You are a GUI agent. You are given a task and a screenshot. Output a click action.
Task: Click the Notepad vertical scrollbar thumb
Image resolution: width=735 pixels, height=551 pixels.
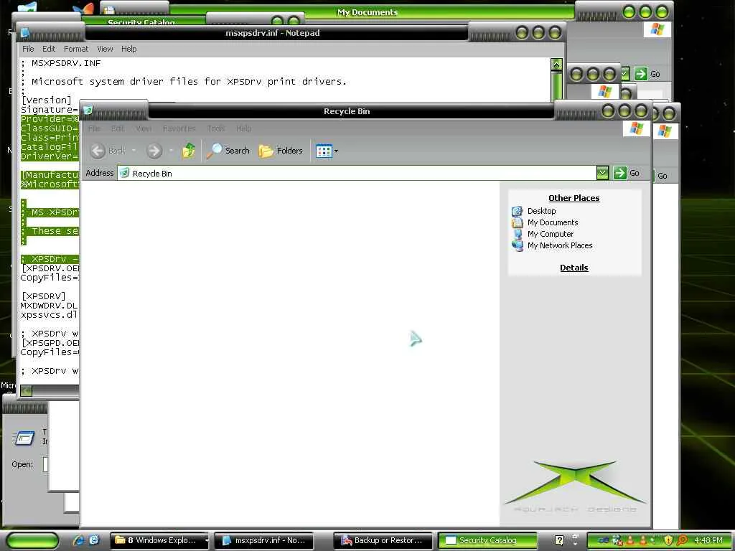coord(556,85)
